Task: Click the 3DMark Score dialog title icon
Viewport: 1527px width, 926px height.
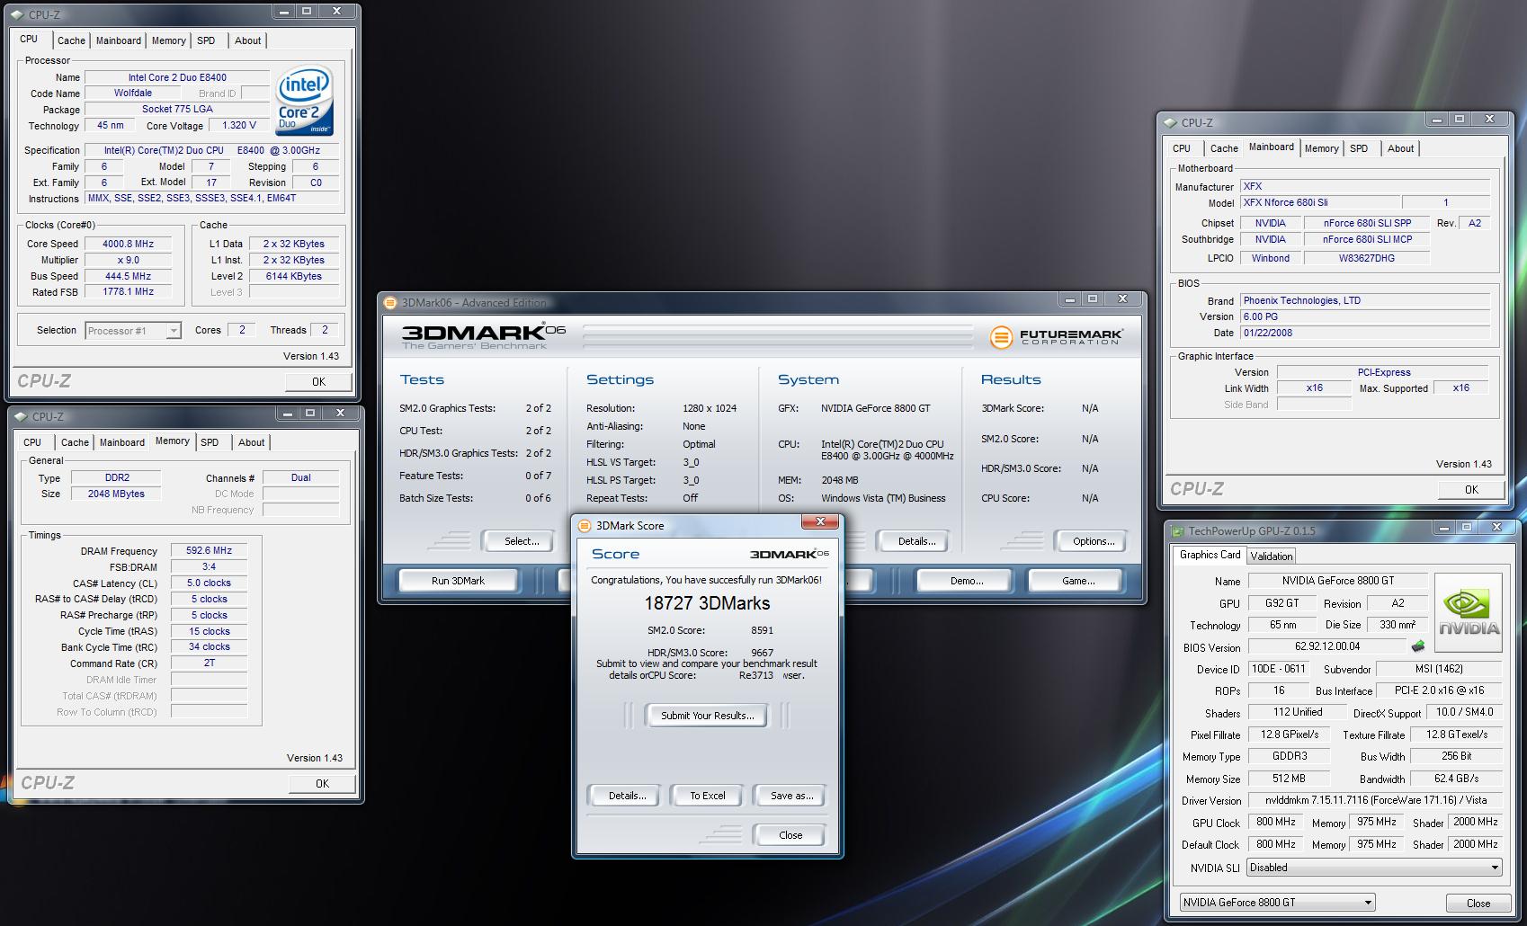Action: (x=585, y=525)
